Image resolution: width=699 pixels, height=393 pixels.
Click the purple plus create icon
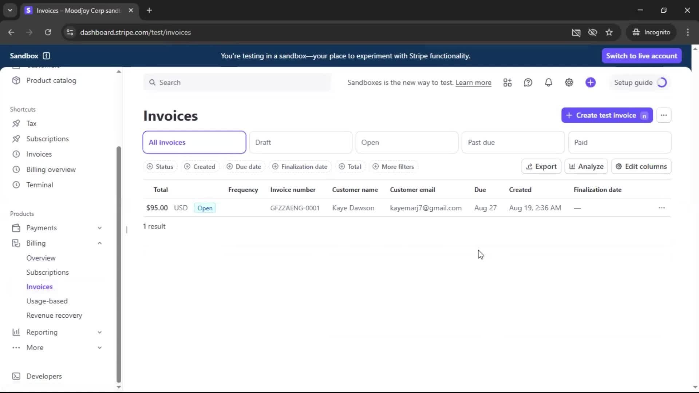591,83
